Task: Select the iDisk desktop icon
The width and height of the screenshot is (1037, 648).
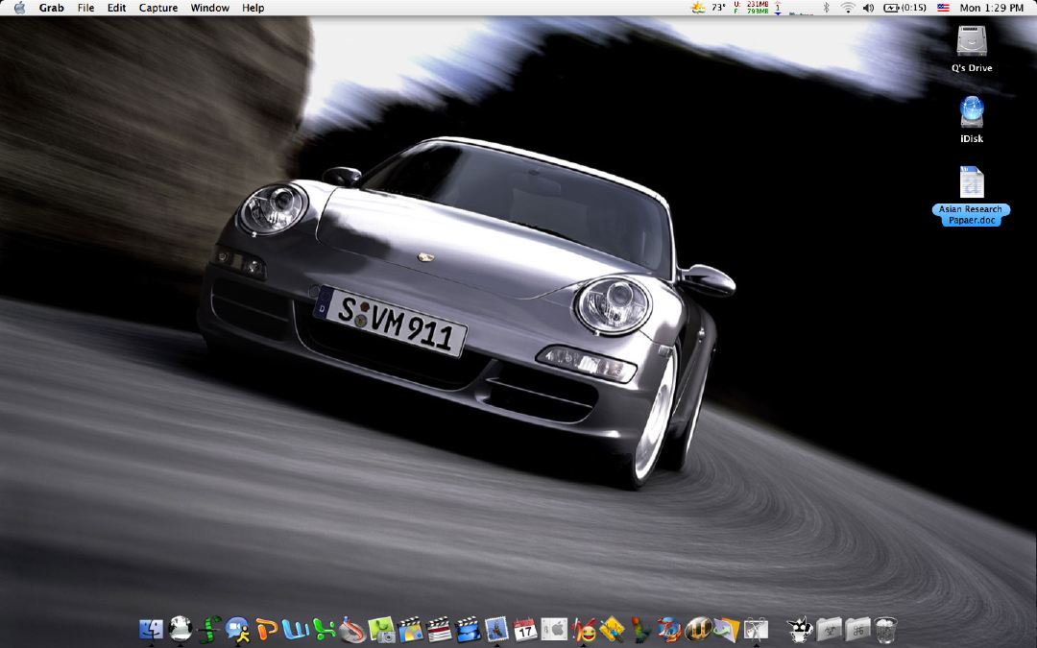Action: pyautogui.click(x=972, y=113)
